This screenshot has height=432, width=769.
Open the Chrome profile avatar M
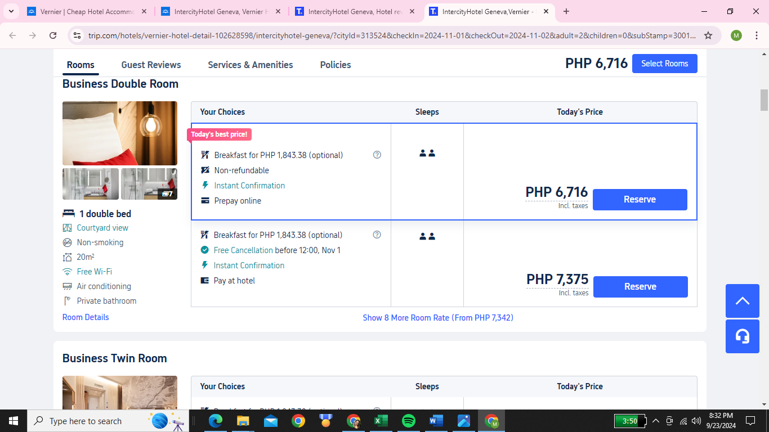coord(736,35)
